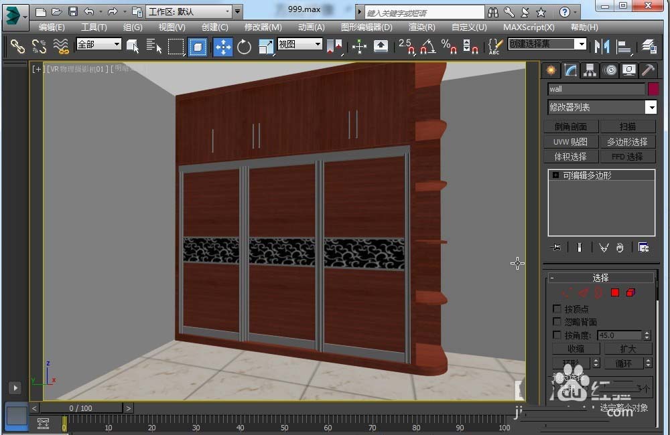The width and height of the screenshot is (670, 435).
Task: Open the 渲染(R) menu
Action: pyautogui.click(x=421, y=27)
